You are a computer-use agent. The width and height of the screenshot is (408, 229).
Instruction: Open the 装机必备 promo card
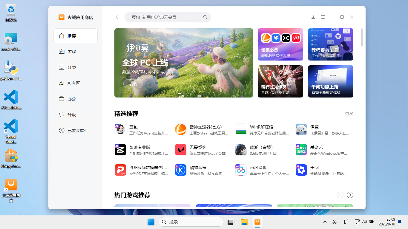coord(280,44)
